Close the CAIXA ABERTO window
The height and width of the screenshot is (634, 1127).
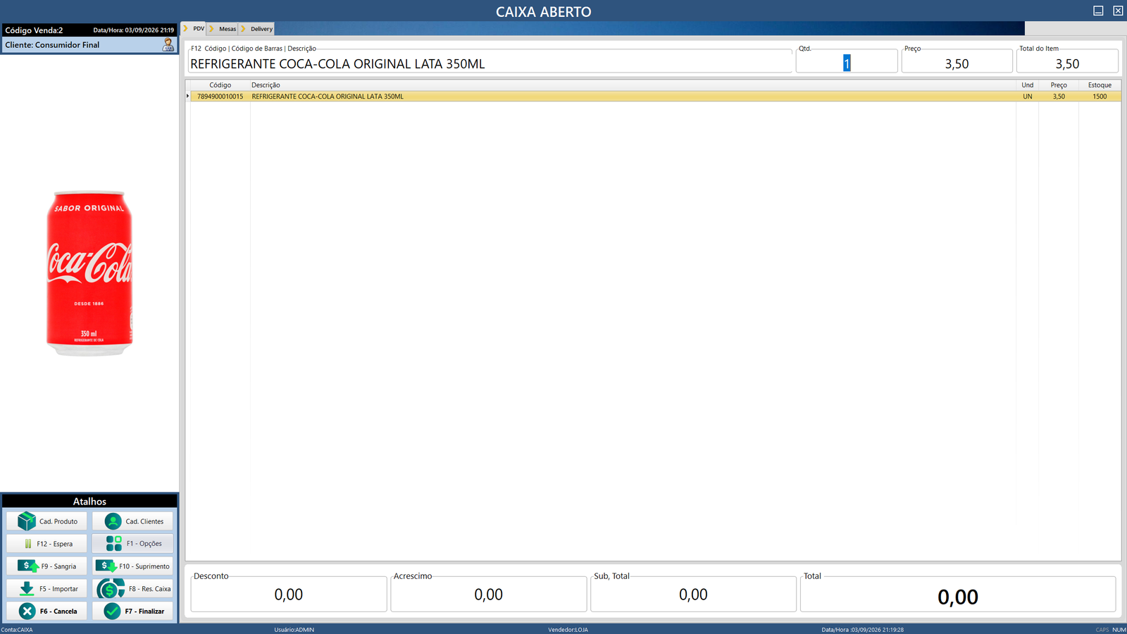tap(1118, 11)
